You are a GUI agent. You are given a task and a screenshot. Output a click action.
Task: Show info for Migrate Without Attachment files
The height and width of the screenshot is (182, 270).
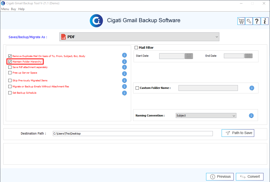(x=124, y=87)
